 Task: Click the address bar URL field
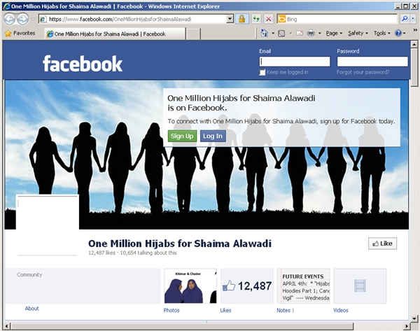click(132, 19)
